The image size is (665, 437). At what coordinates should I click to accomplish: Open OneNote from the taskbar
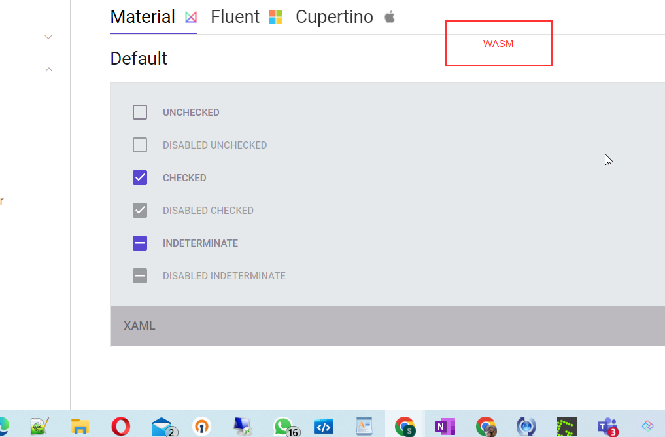[445, 427]
